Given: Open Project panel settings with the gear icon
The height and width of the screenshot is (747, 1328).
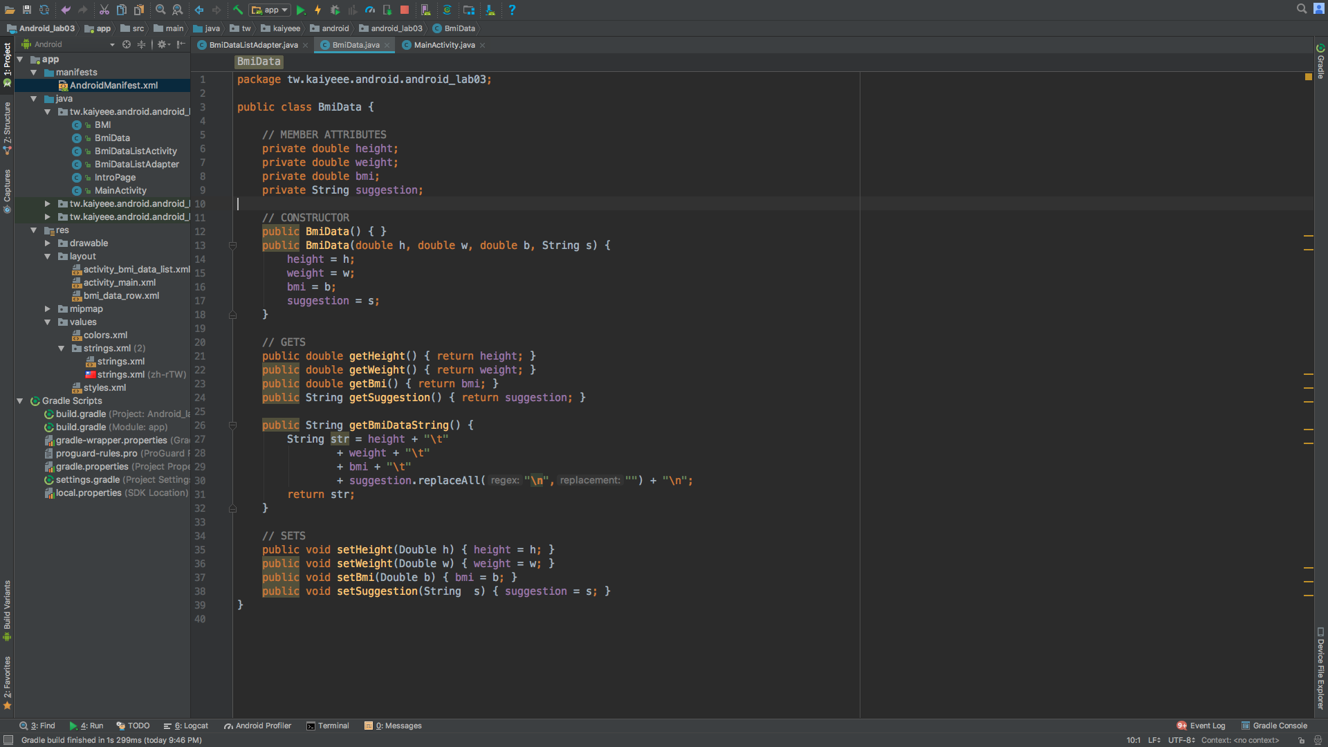Looking at the screenshot, I should coord(163,44).
